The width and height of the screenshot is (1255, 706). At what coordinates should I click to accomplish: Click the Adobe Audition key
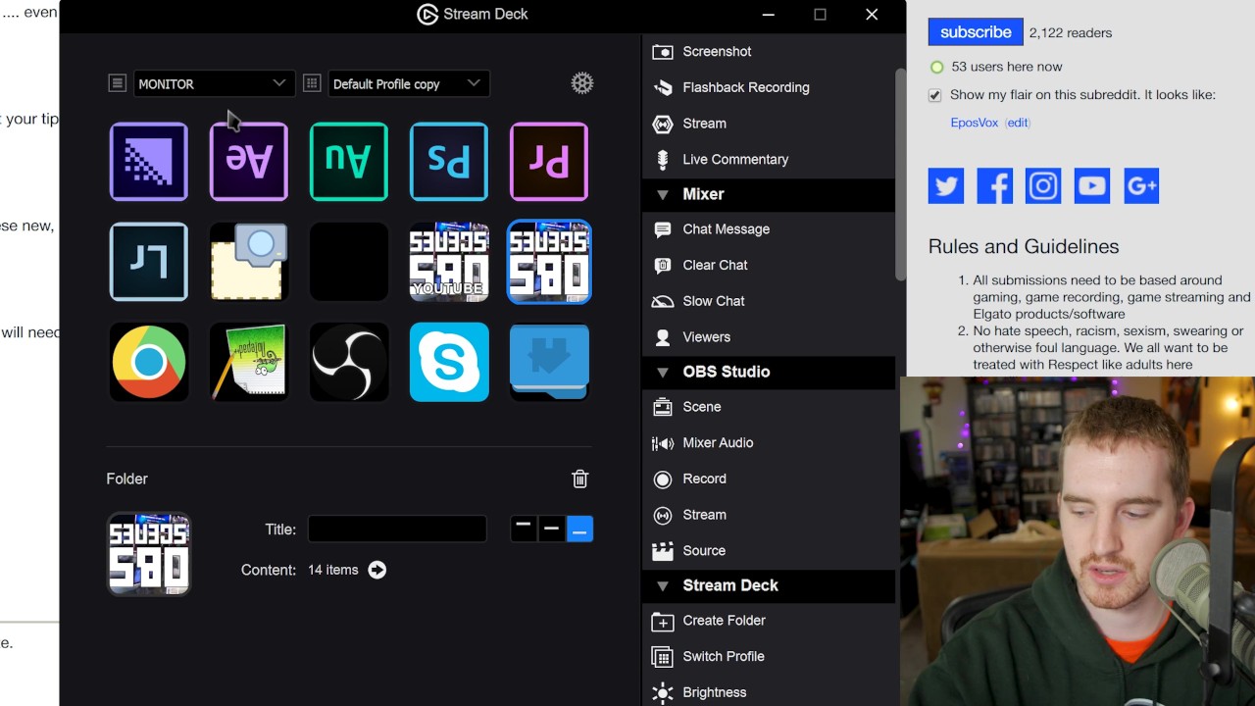coord(349,162)
